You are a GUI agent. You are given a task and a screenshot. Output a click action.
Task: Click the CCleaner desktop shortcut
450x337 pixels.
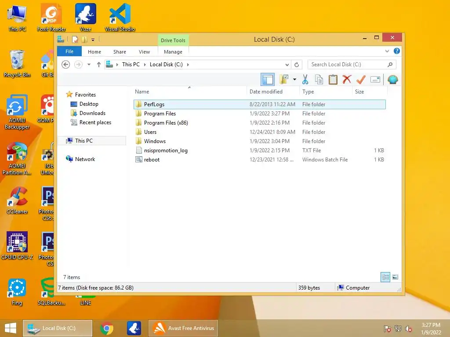pos(17,200)
